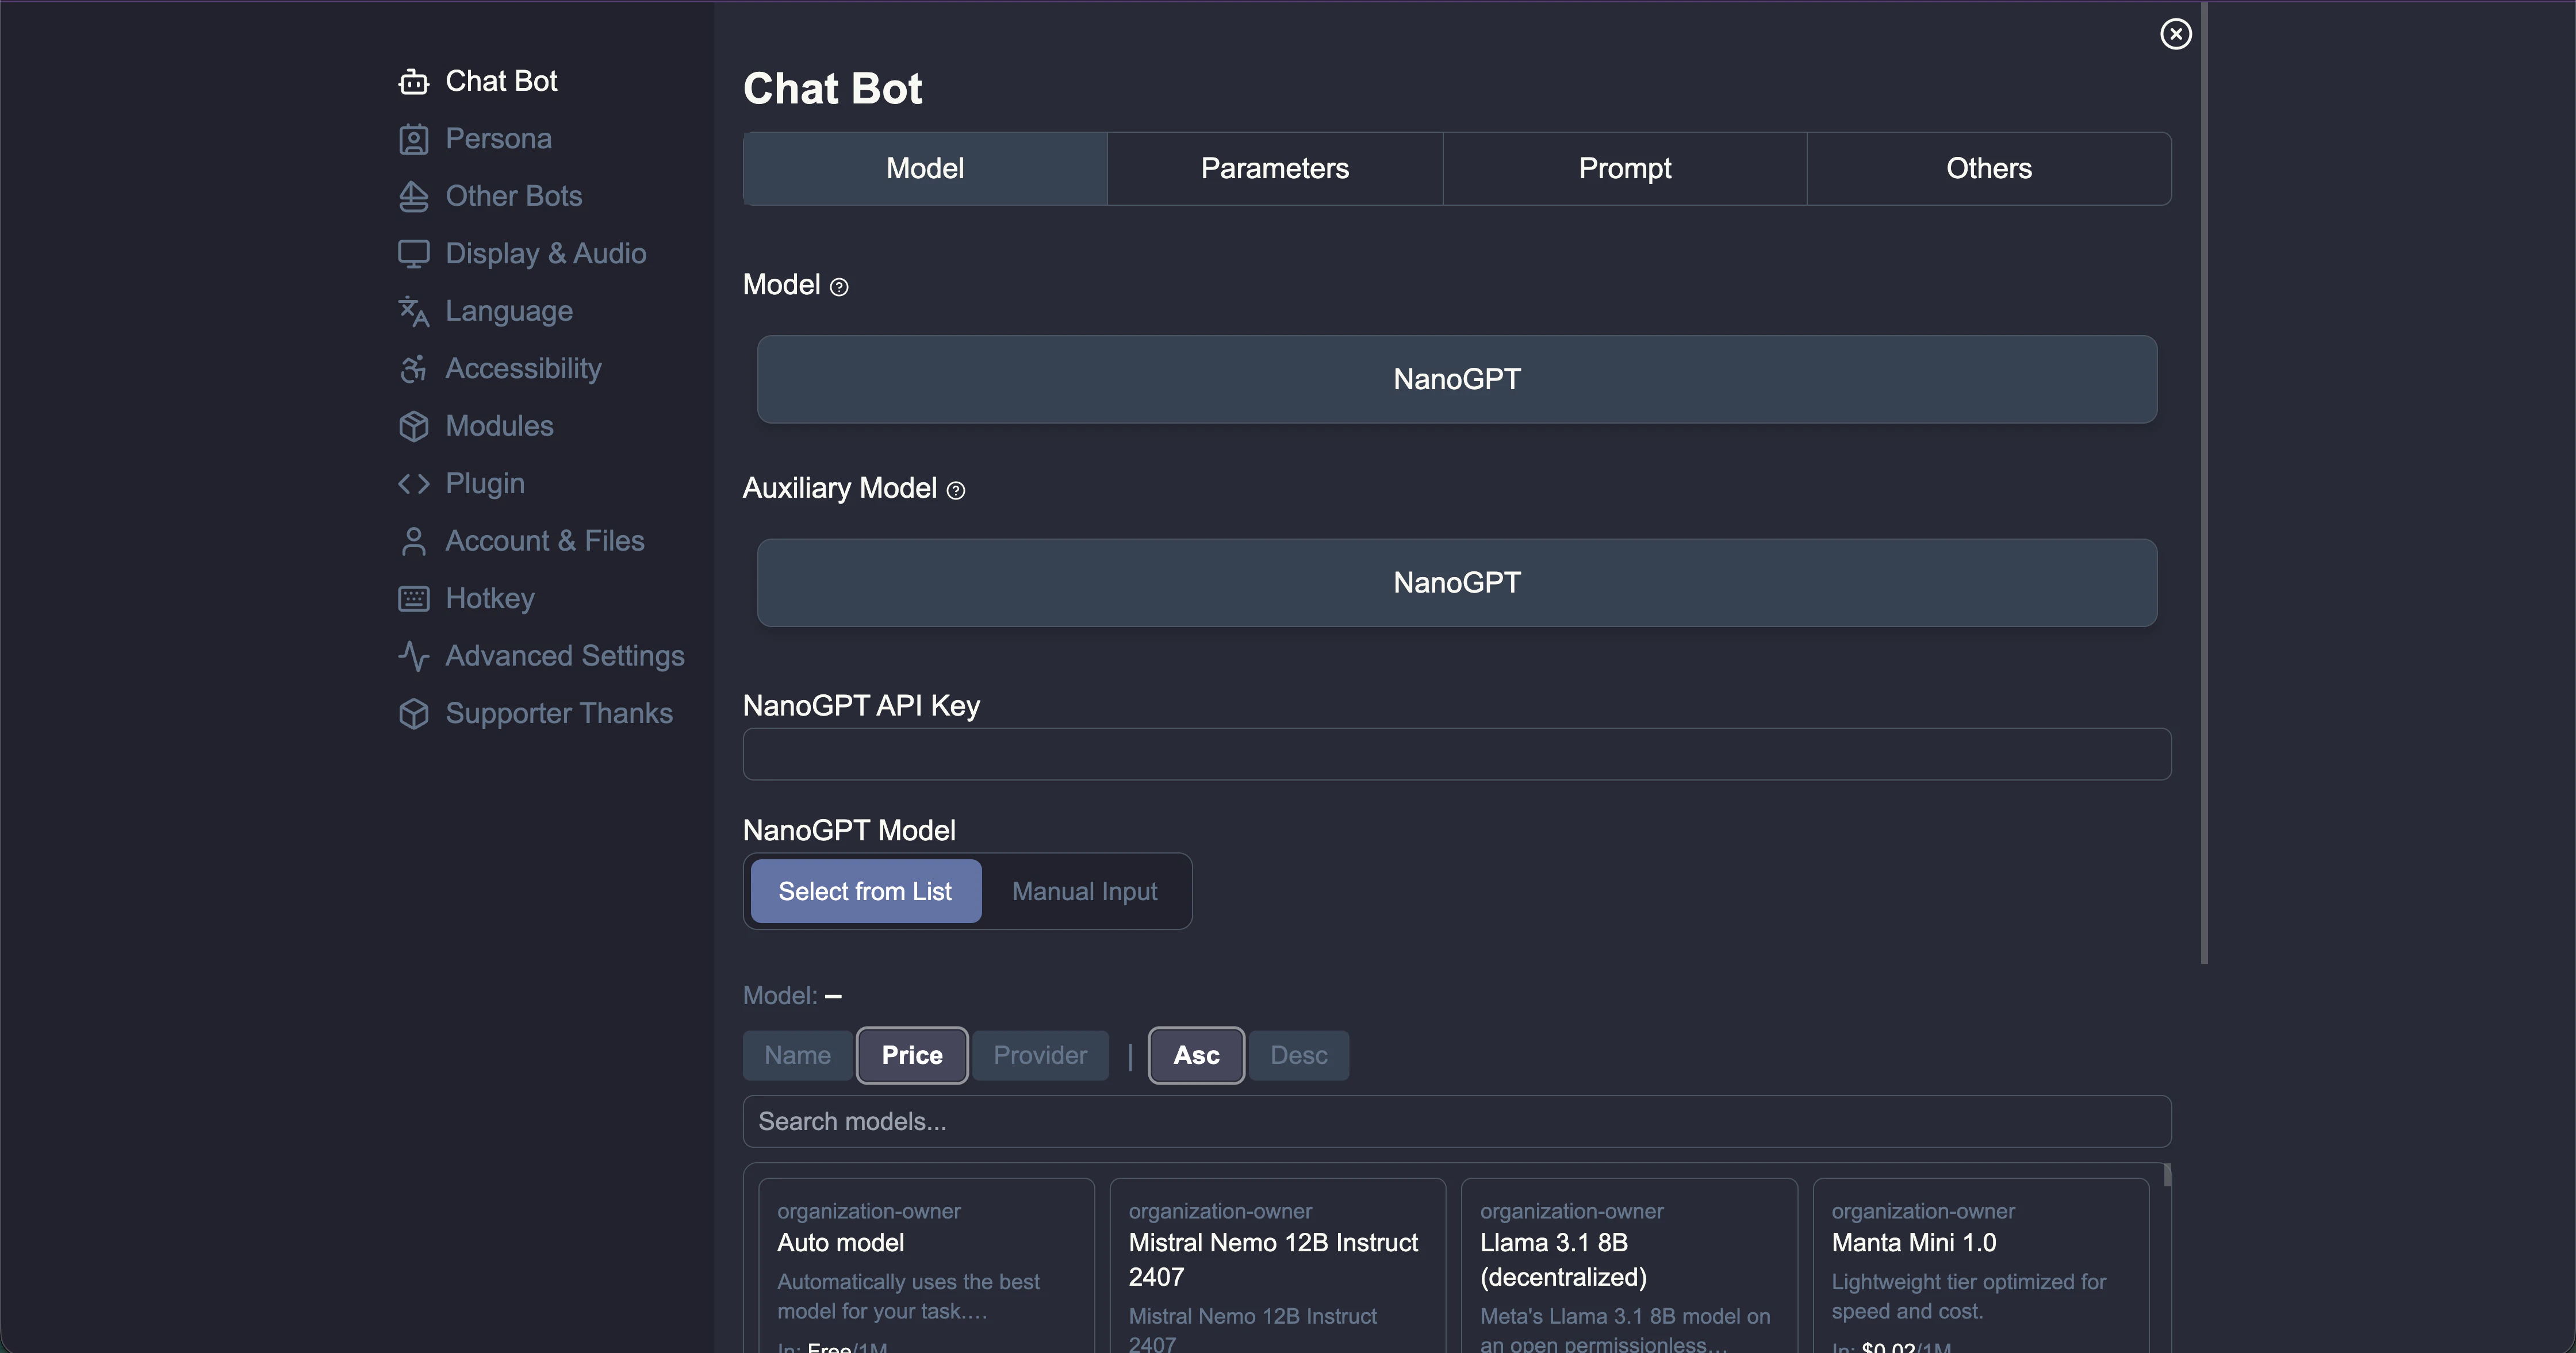Open the Language settings section
2576x1353 pixels.
click(509, 311)
